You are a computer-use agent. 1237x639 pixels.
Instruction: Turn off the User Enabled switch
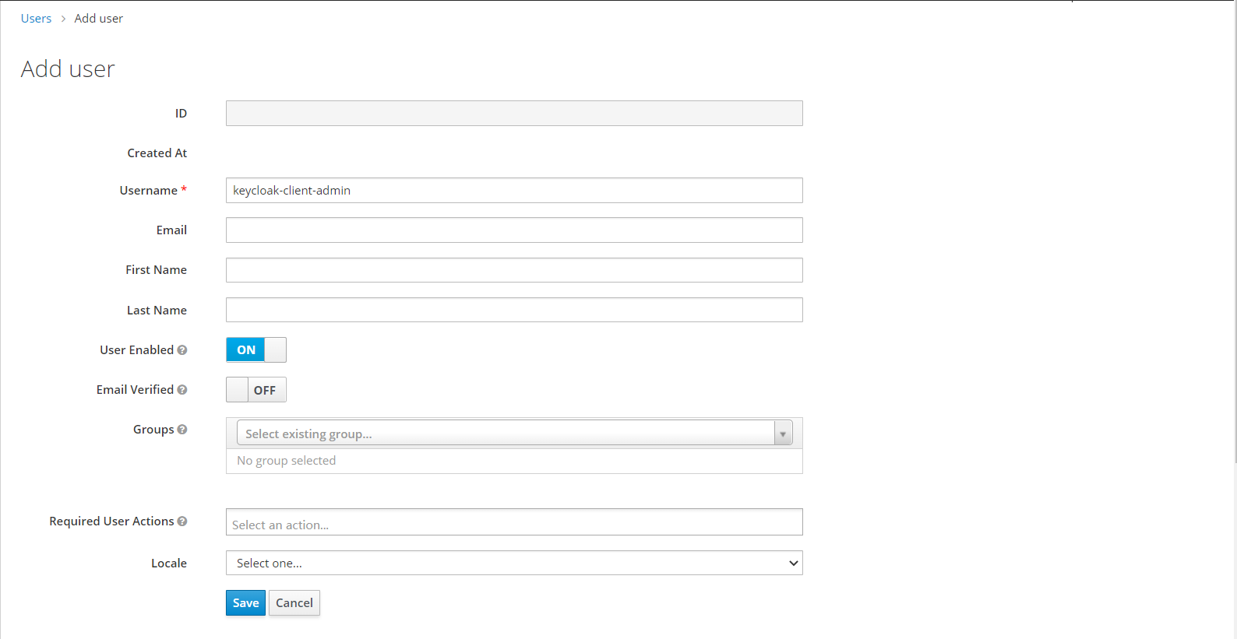(256, 350)
